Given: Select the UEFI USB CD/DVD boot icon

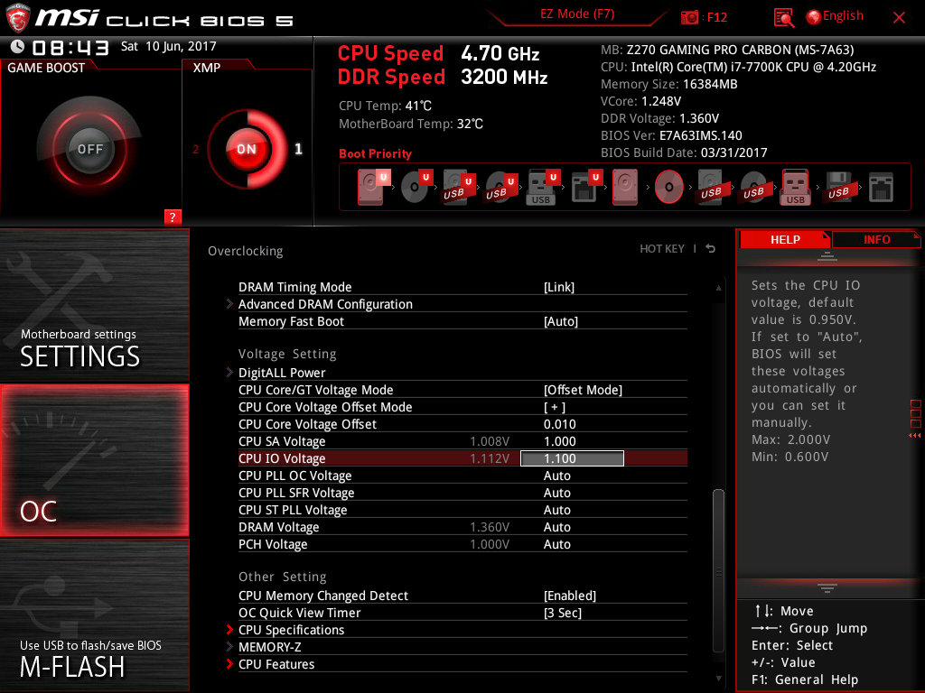Looking at the screenshot, I should 500,188.
